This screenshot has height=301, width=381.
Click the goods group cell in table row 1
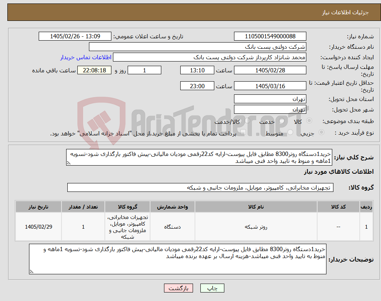(127, 227)
